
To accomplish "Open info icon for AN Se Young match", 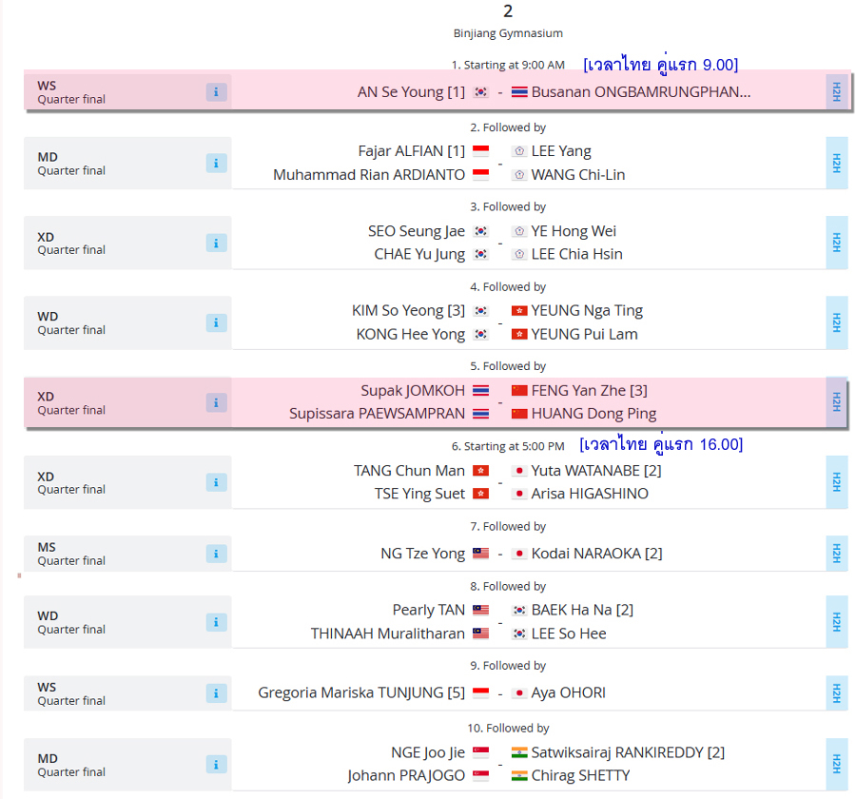I will click(x=216, y=91).
